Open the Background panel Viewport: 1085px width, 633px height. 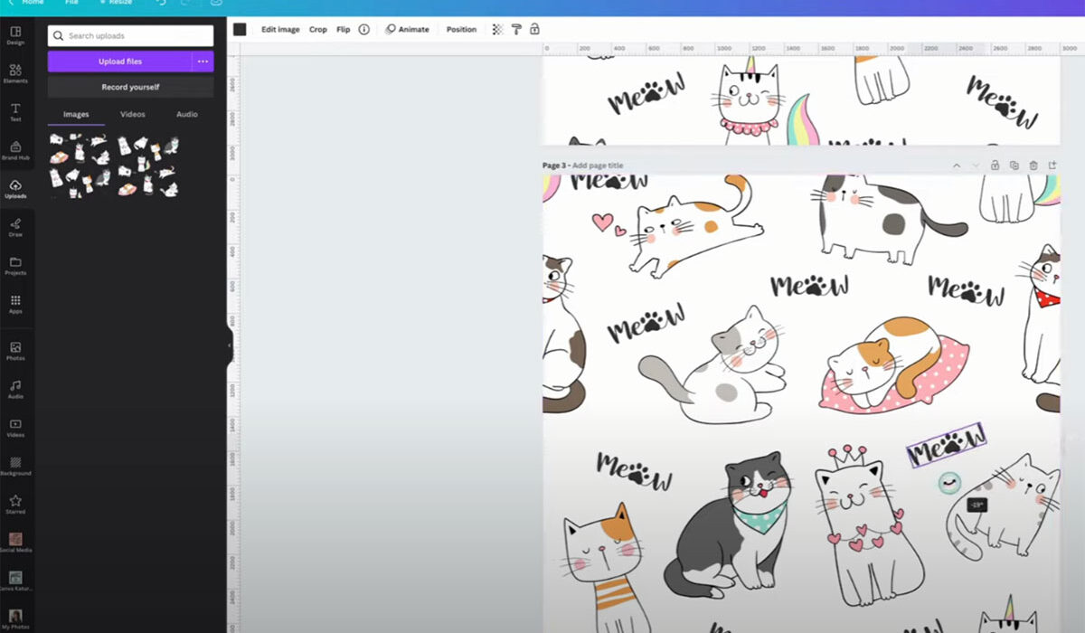[15, 466]
